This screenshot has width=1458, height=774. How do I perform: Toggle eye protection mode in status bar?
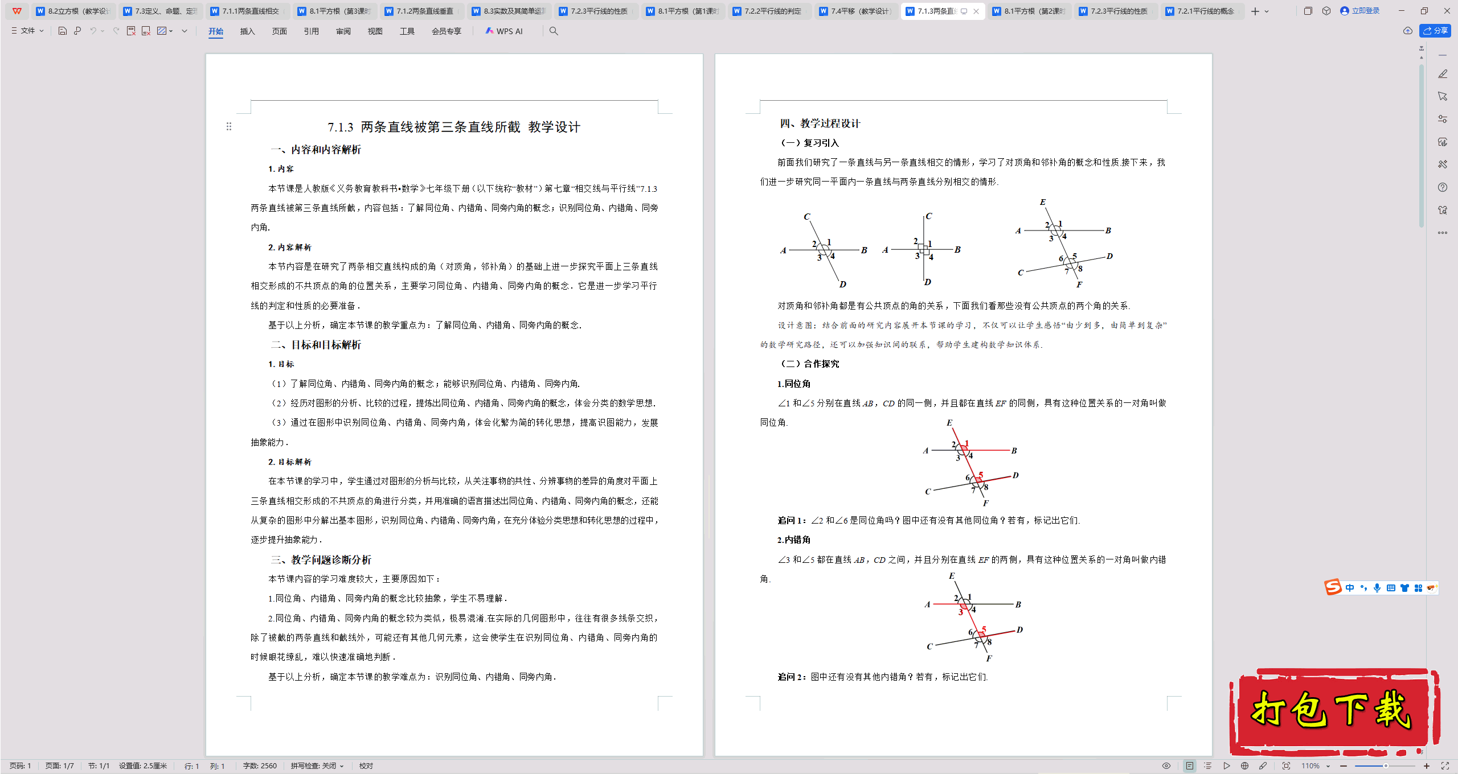point(1166,766)
